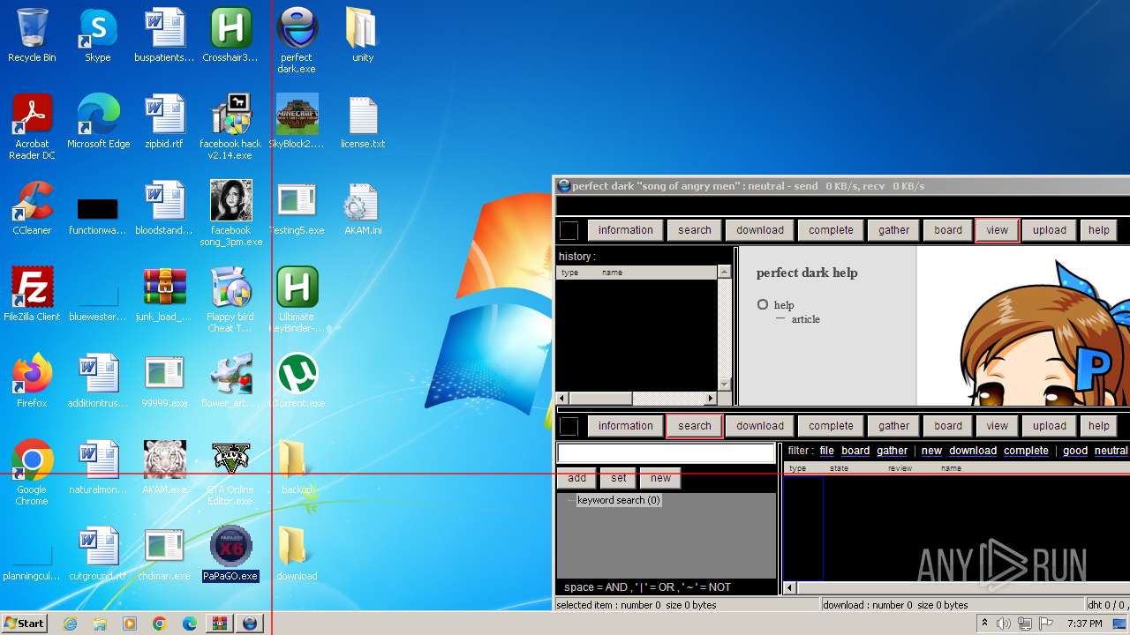Open Windows Media Player from taskbar
This screenshot has width=1130, height=635.
tap(130, 624)
